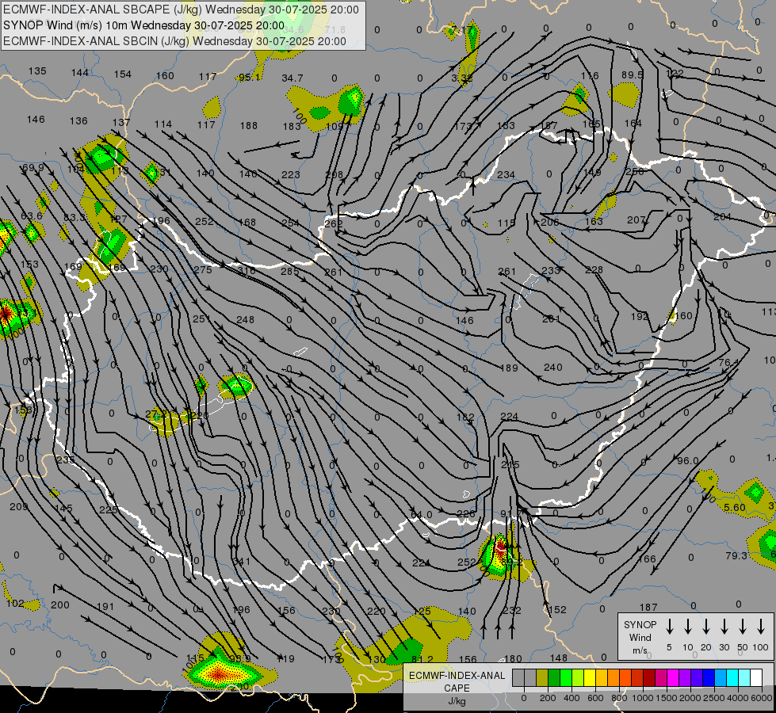The width and height of the screenshot is (776, 713).
Task: Click the map value '223'
Action: coord(291,174)
